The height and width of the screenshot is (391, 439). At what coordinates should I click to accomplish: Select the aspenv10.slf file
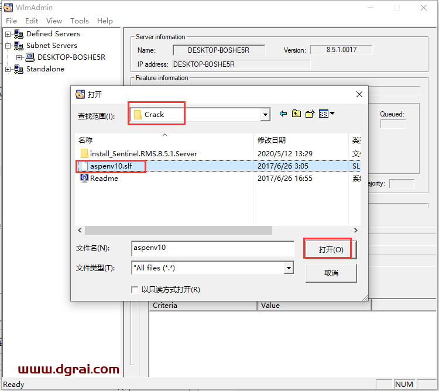click(x=111, y=166)
